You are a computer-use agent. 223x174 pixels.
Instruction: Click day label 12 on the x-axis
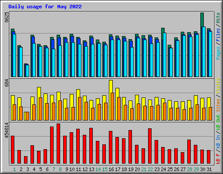click(x=85, y=169)
